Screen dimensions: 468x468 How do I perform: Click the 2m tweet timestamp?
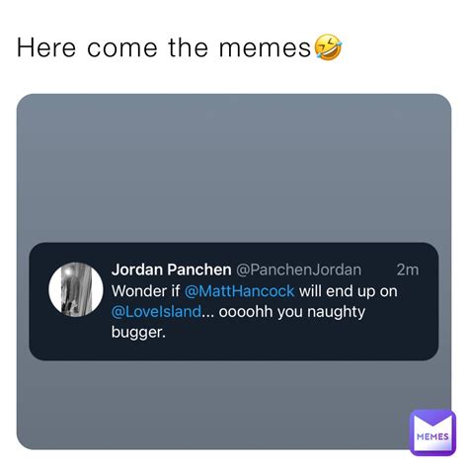click(408, 270)
